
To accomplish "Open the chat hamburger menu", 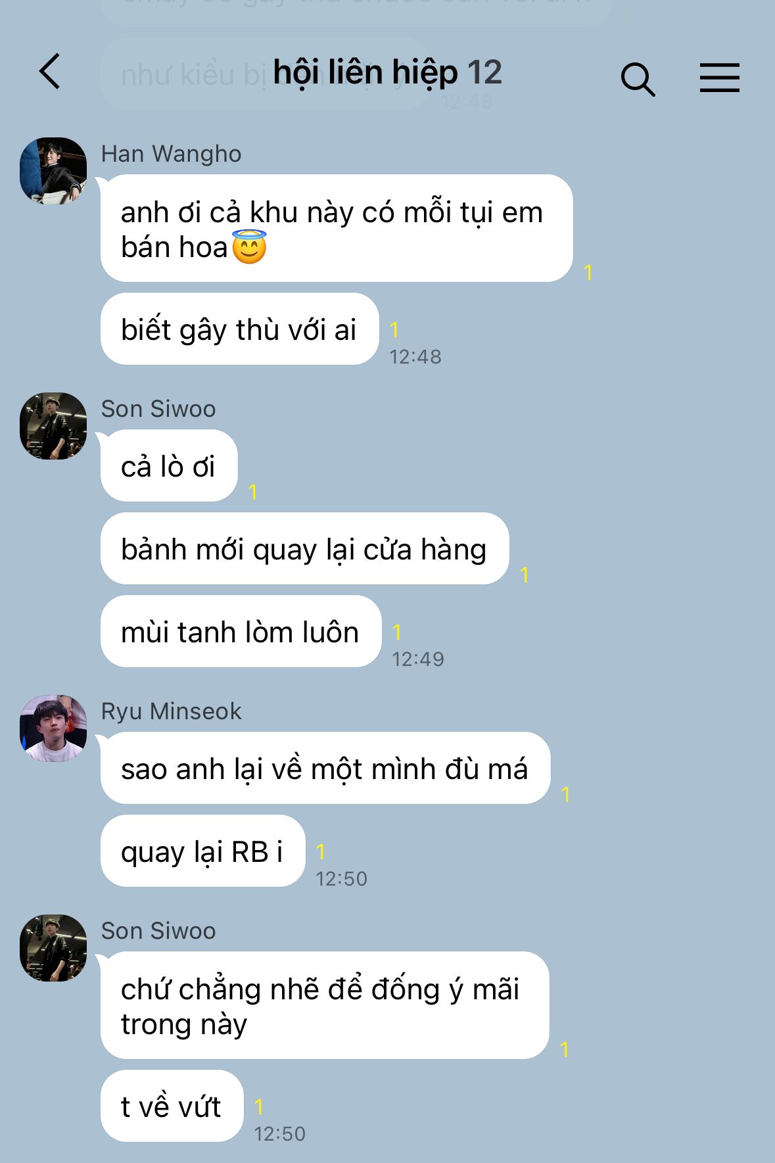I will [x=719, y=78].
